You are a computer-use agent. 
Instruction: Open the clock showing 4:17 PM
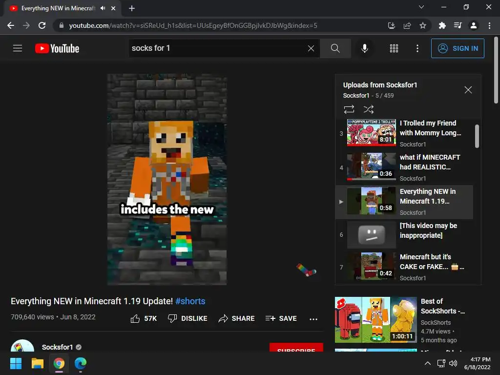[478, 363]
